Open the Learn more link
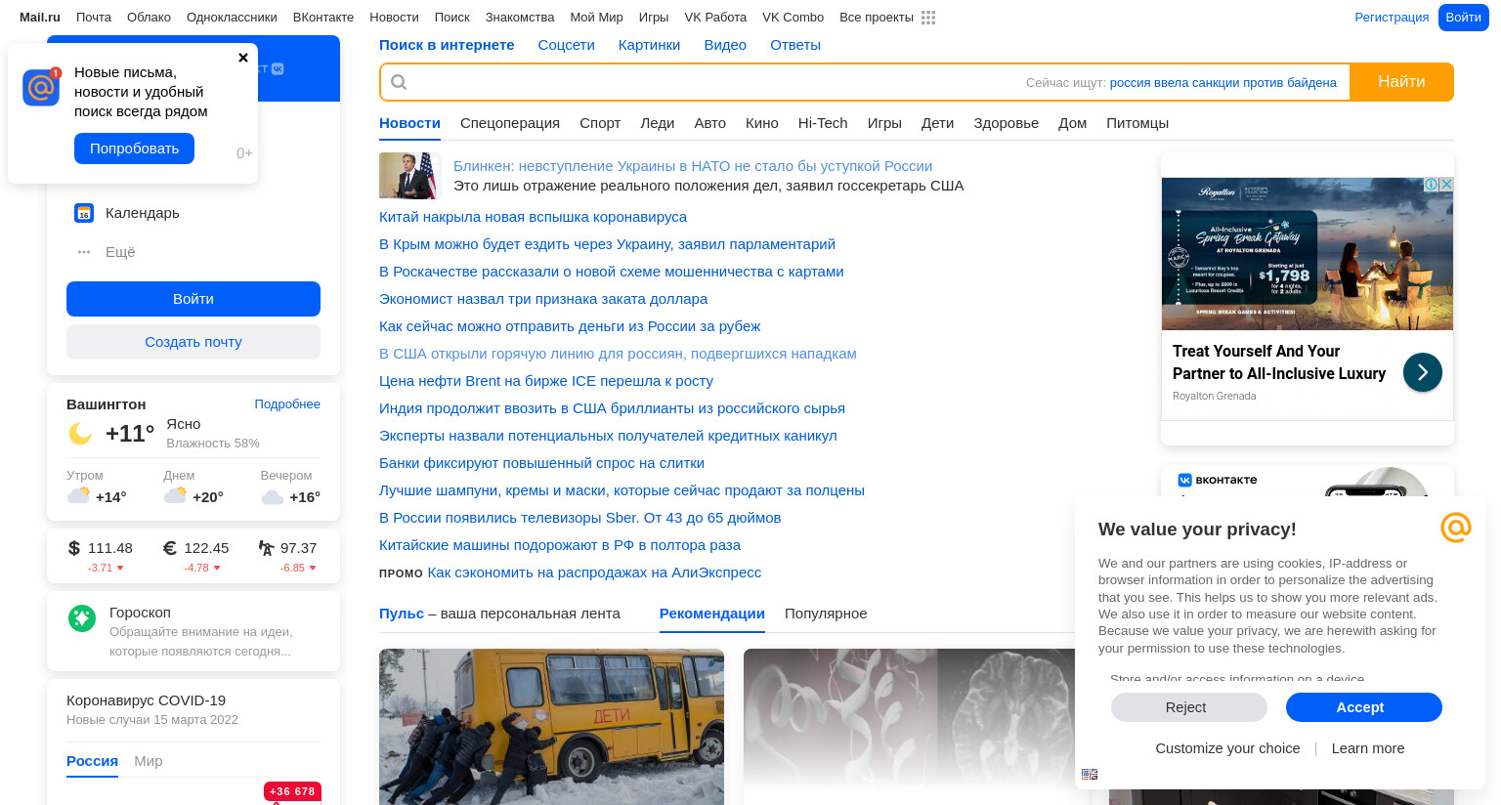The height and width of the screenshot is (805, 1501). click(x=1368, y=748)
